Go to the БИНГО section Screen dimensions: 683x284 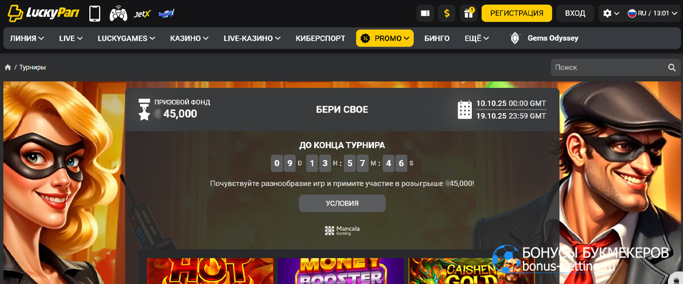(x=437, y=39)
